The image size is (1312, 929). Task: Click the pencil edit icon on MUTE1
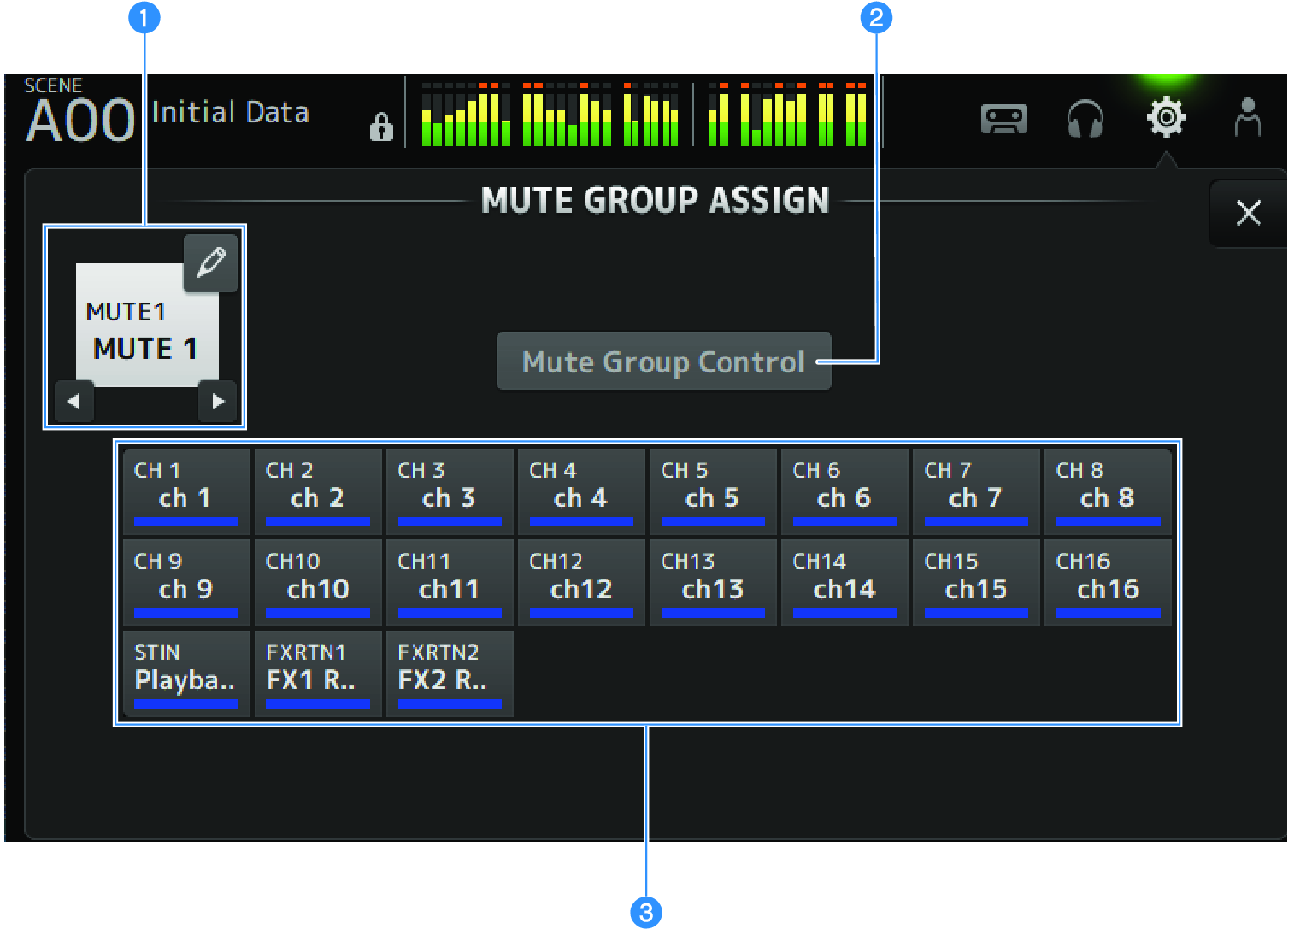click(211, 262)
